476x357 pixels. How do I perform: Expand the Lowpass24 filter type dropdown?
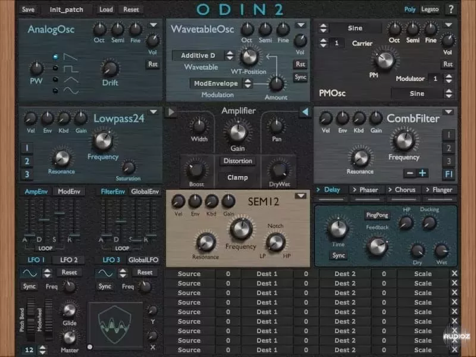[x=154, y=112]
